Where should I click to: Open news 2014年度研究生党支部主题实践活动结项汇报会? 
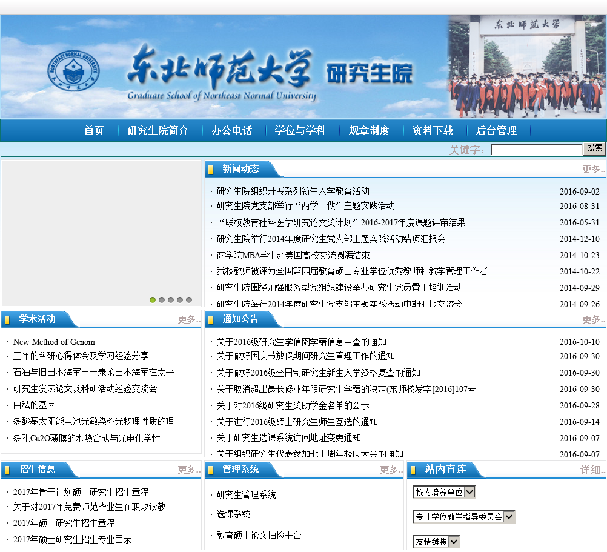(x=331, y=239)
